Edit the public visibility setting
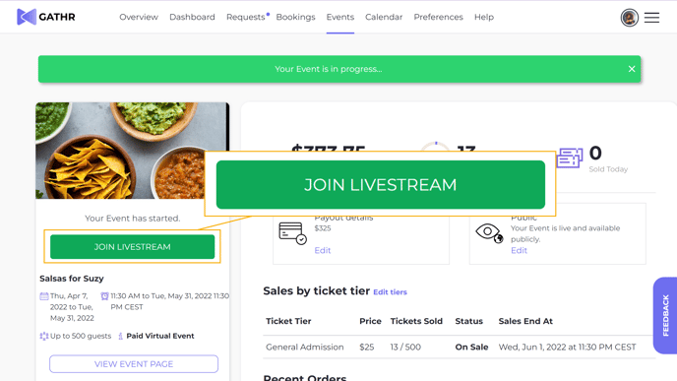The width and height of the screenshot is (677, 381). 519,250
